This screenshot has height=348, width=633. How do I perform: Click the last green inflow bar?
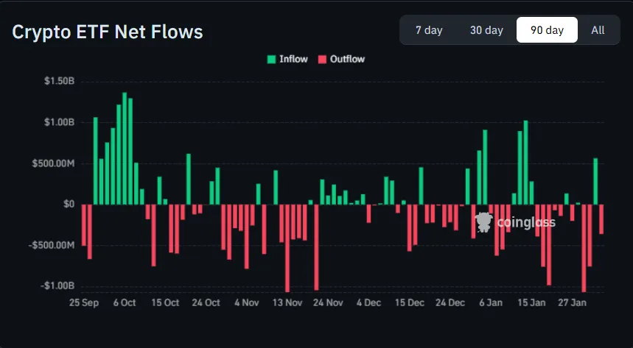[x=595, y=181]
